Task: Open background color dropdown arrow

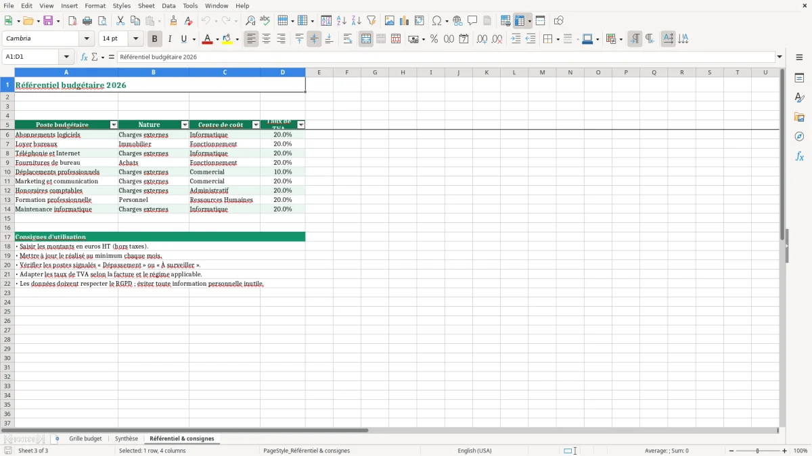Action: tap(238, 39)
